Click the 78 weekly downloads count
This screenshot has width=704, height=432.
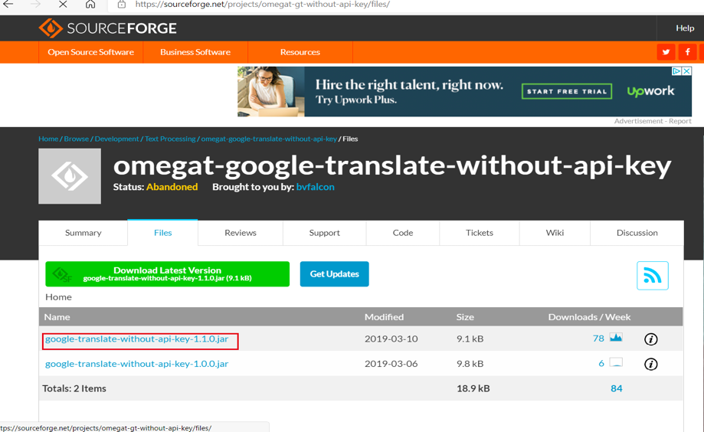click(x=598, y=338)
